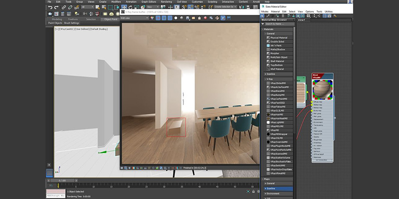Select Physical Material in browser list
399x199 pixels.
pos(279,38)
